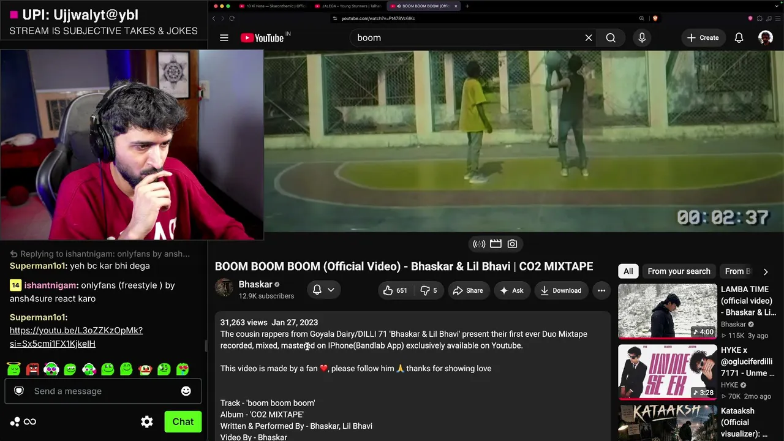
Task: Open YouTube notifications bell in header
Action: coord(739,38)
